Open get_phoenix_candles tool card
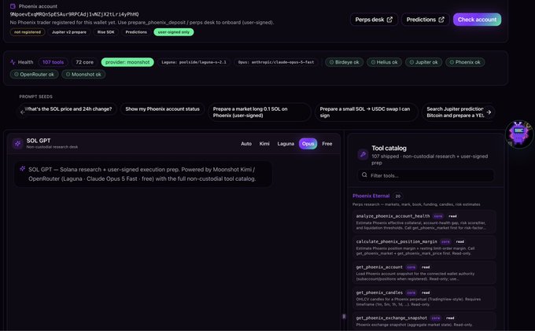The image size is (535, 331). 424,298
